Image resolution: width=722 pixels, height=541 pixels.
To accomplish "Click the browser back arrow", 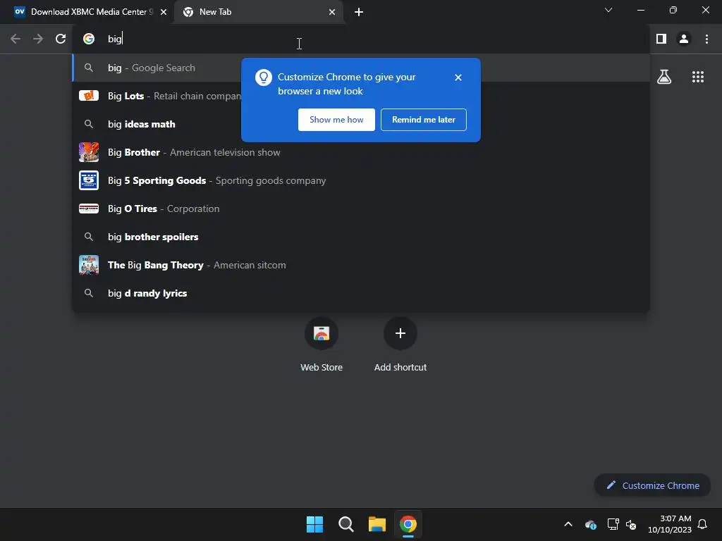I will click(x=16, y=39).
